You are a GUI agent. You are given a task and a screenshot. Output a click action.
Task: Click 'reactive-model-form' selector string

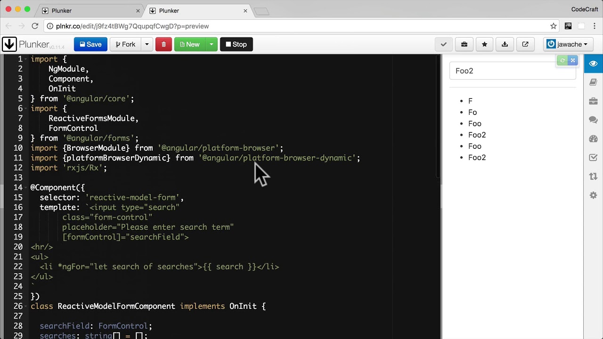[x=132, y=197]
